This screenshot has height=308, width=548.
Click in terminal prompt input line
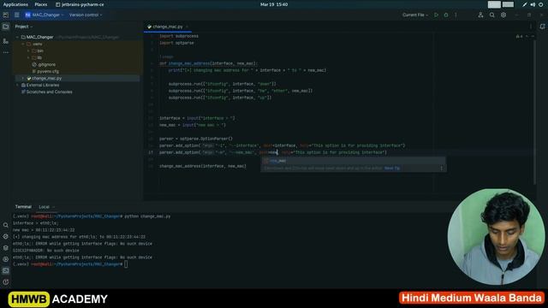tap(126, 264)
